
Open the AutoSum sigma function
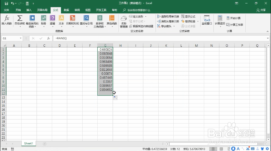pos(19,21)
